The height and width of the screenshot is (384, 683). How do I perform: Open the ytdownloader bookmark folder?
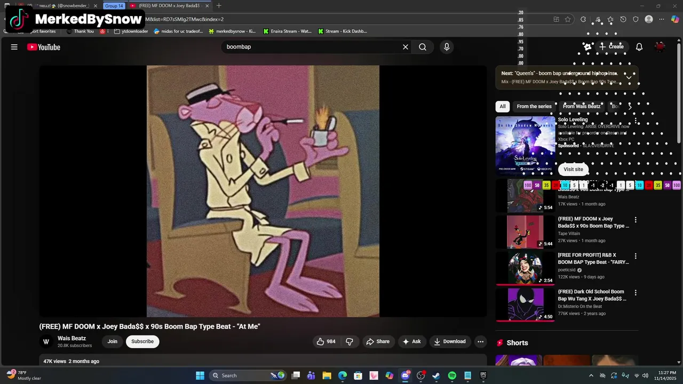tap(131, 31)
